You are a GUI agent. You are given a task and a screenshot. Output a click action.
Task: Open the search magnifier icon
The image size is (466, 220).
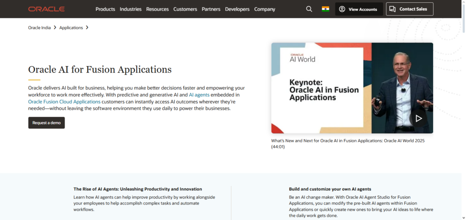tap(309, 9)
